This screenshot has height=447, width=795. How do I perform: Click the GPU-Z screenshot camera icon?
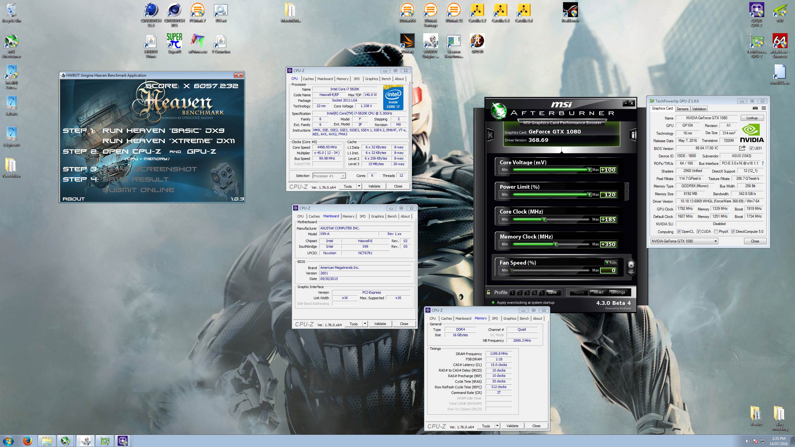tap(755, 108)
